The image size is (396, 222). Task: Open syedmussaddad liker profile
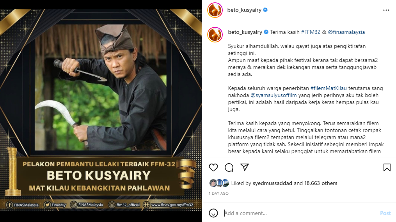point(272,183)
